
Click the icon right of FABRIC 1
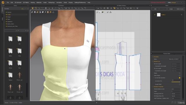point(181,15)
